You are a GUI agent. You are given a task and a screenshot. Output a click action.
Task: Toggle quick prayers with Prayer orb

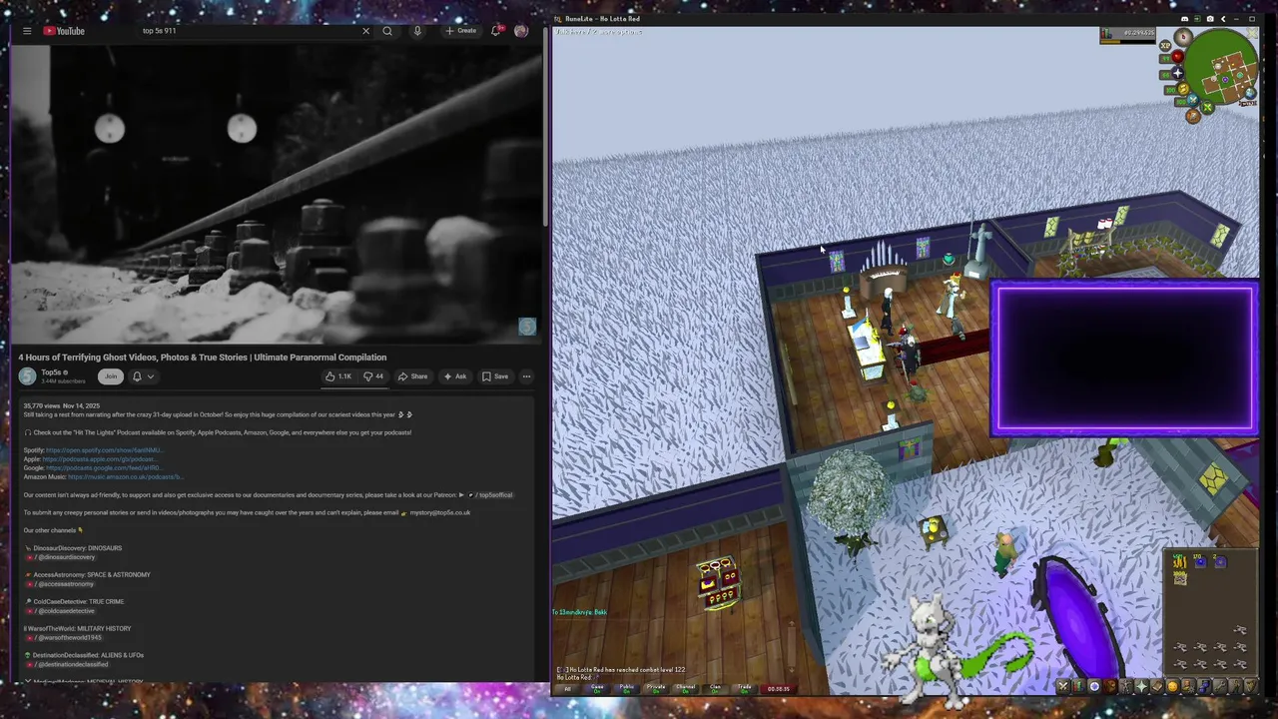1178,73
